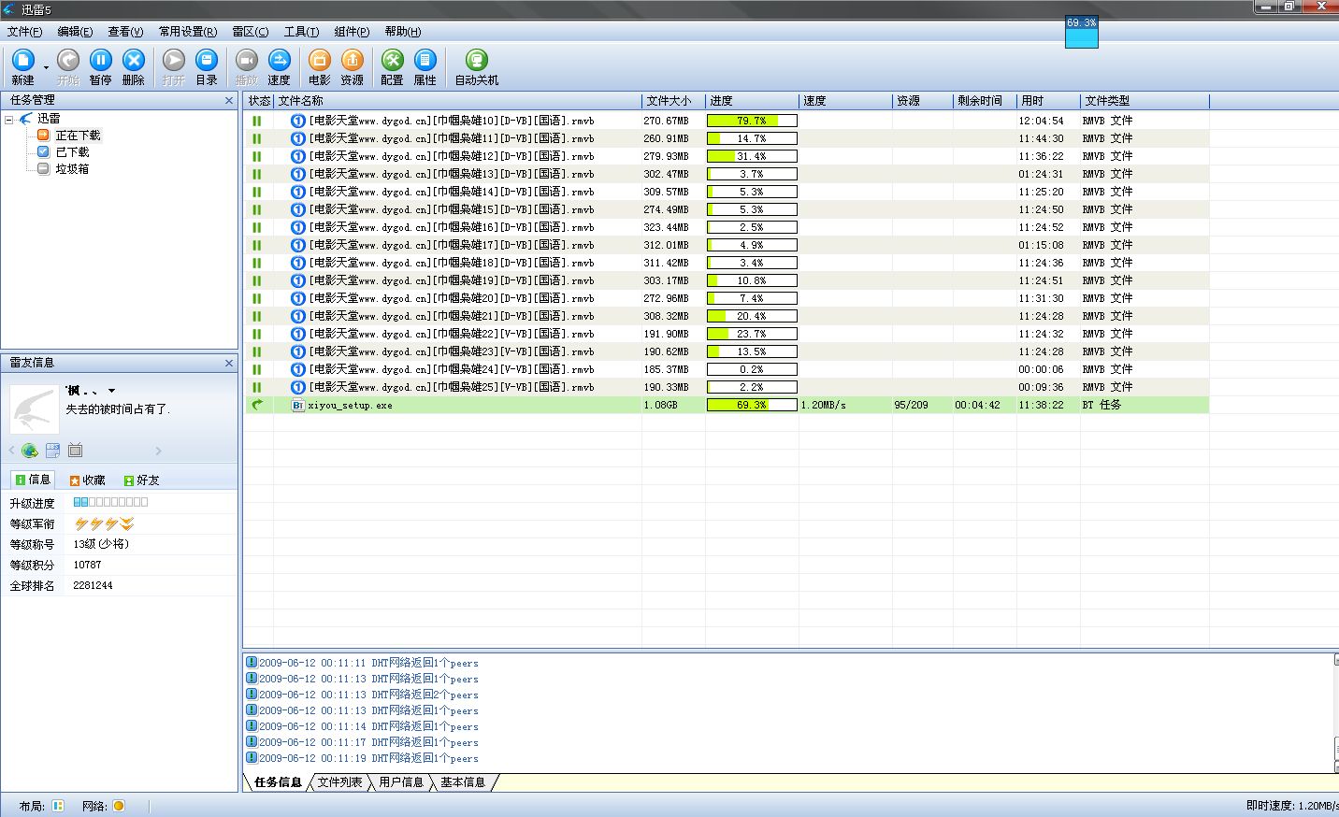Sort tasks by the 文件类型 column header

point(1145,101)
